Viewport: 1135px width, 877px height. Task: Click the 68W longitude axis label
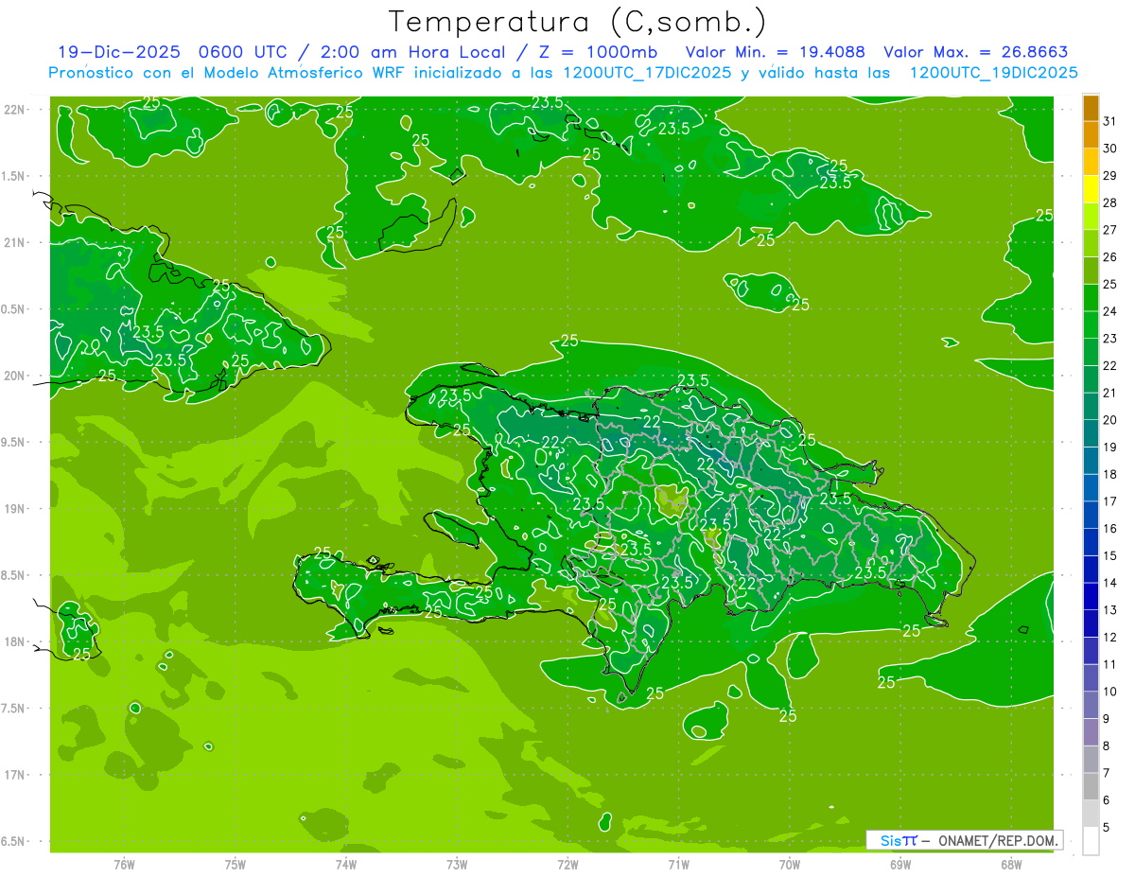tap(1010, 864)
